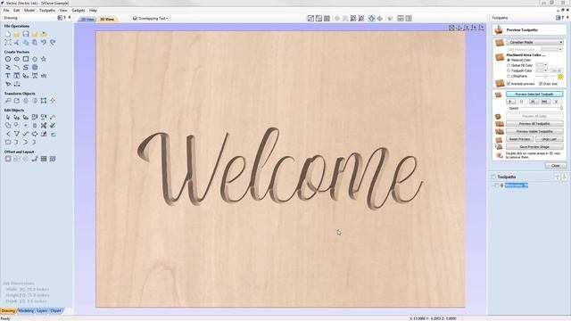Select the Lithophane radio button

(x=509, y=76)
